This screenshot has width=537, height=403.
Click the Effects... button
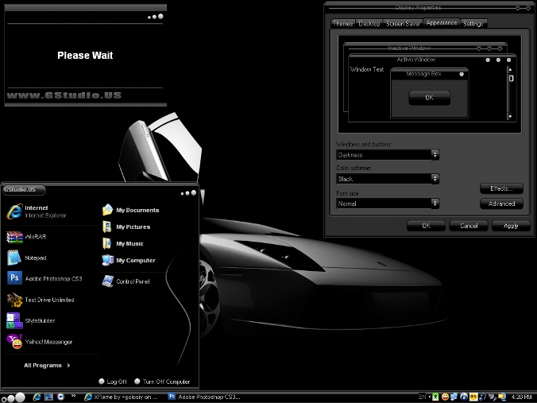tap(501, 188)
